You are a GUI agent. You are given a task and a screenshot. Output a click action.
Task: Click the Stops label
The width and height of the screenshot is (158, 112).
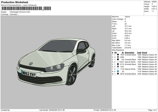point(114,21)
